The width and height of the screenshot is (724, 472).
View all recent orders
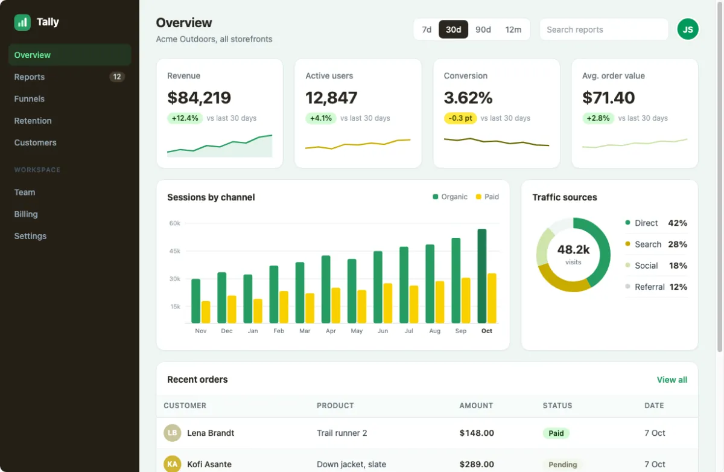(x=672, y=380)
